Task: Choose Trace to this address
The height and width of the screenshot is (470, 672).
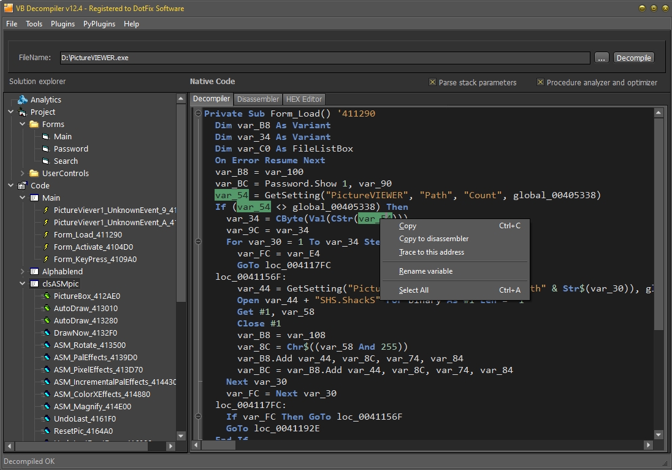Action: point(455,252)
